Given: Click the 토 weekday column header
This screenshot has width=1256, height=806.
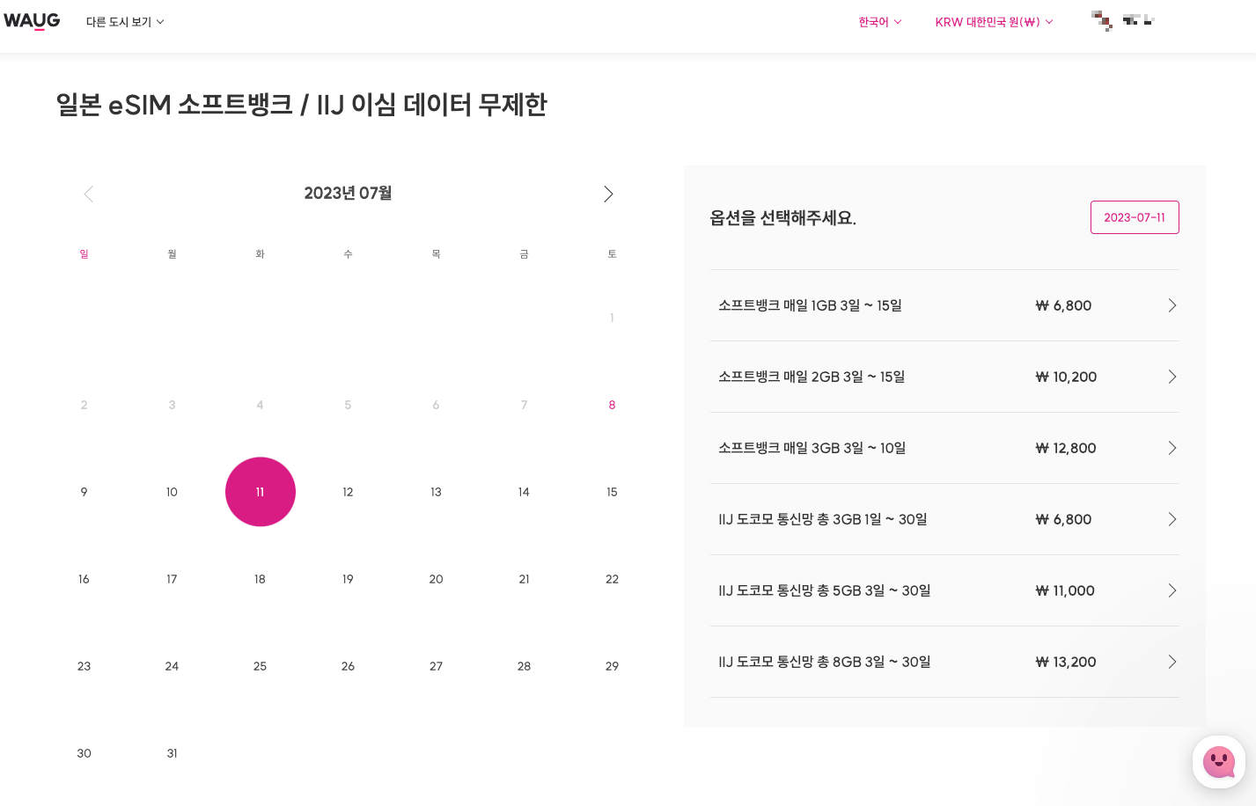Looking at the screenshot, I should click(x=612, y=253).
